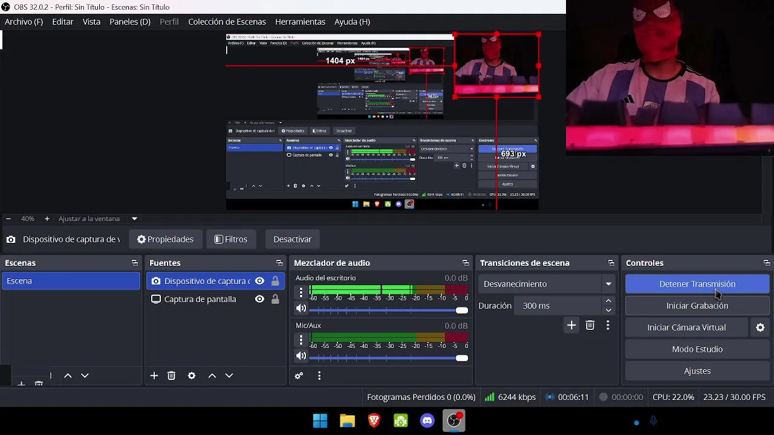Click the 6244 kbps status indicator

pyautogui.click(x=510, y=397)
